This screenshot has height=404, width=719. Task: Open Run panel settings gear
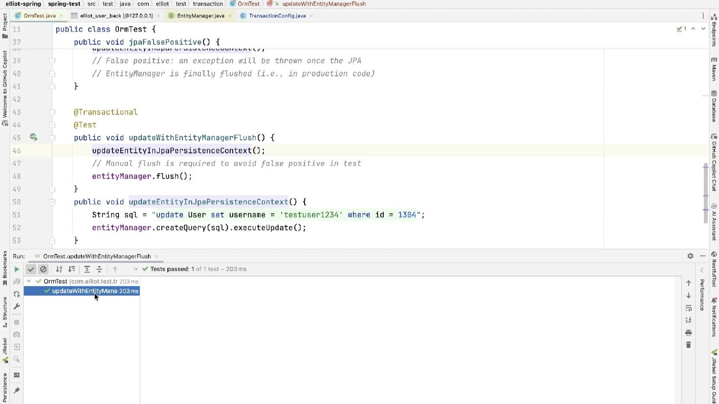coord(690,256)
